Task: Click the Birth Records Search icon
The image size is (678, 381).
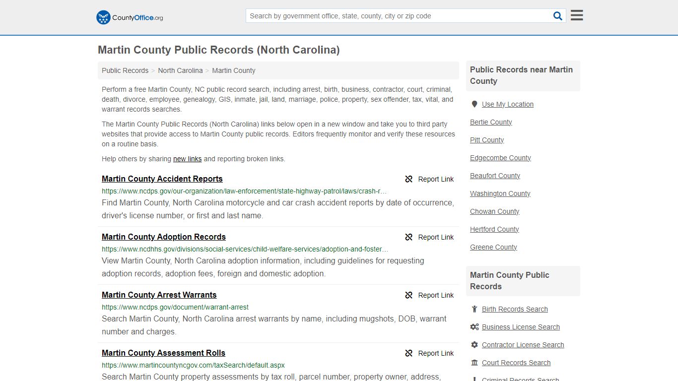Action: pos(475,309)
